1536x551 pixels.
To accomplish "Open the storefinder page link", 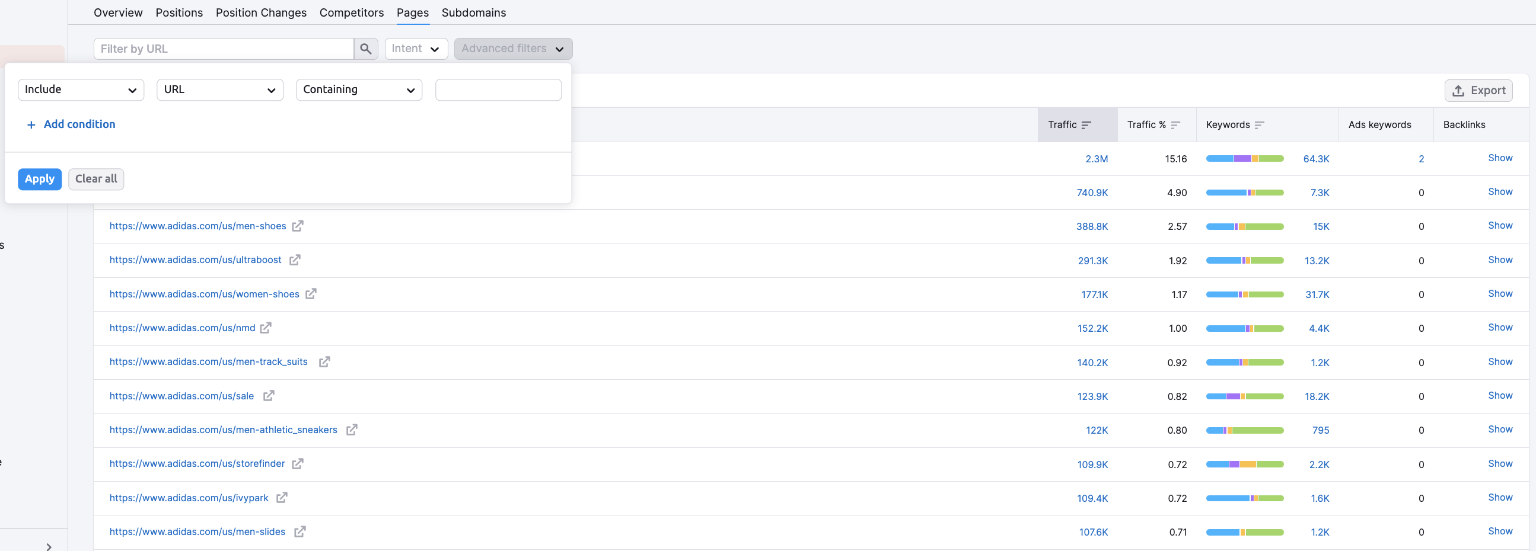I will (x=197, y=464).
